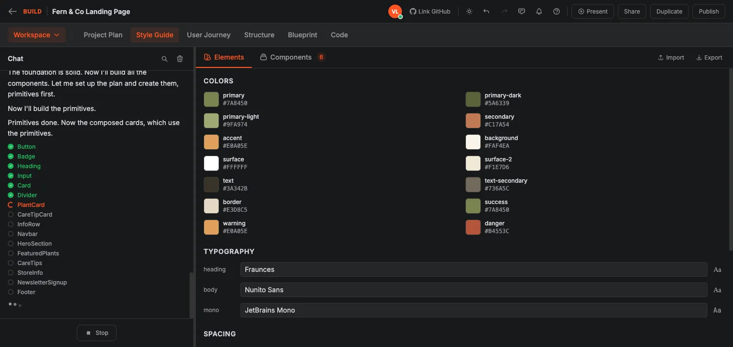The width and height of the screenshot is (733, 347).
Task: Click the danger color swatch
Action: (473, 227)
